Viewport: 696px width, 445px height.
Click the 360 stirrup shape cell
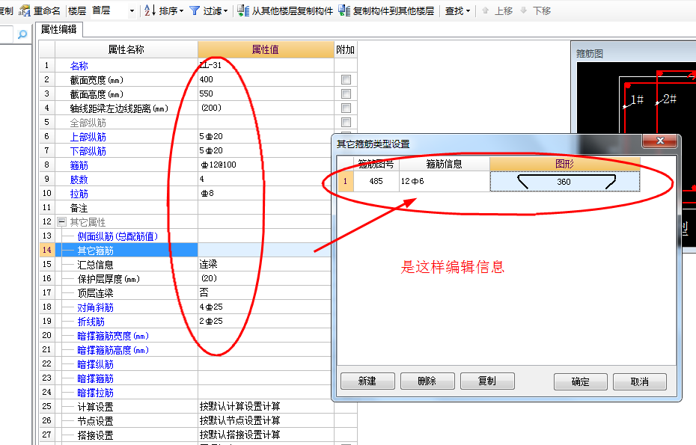point(564,181)
